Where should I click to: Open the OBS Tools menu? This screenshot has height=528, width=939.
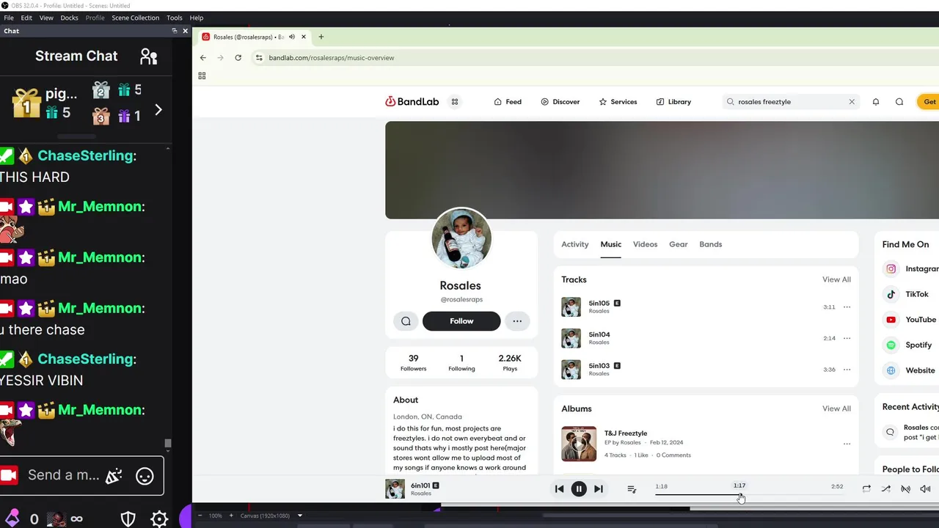(175, 18)
